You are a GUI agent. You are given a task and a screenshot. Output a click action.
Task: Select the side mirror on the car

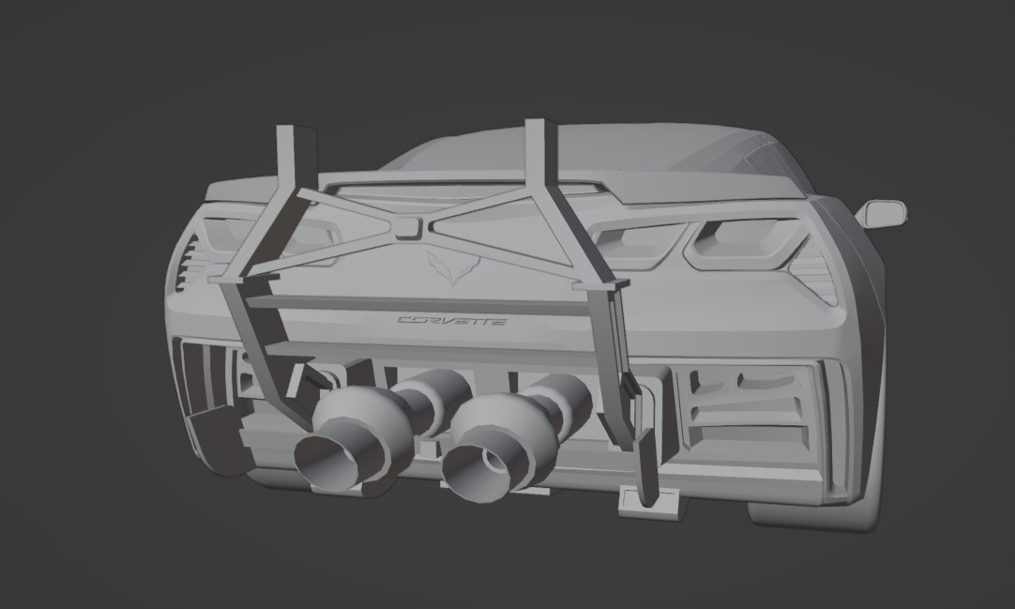[883, 213]
